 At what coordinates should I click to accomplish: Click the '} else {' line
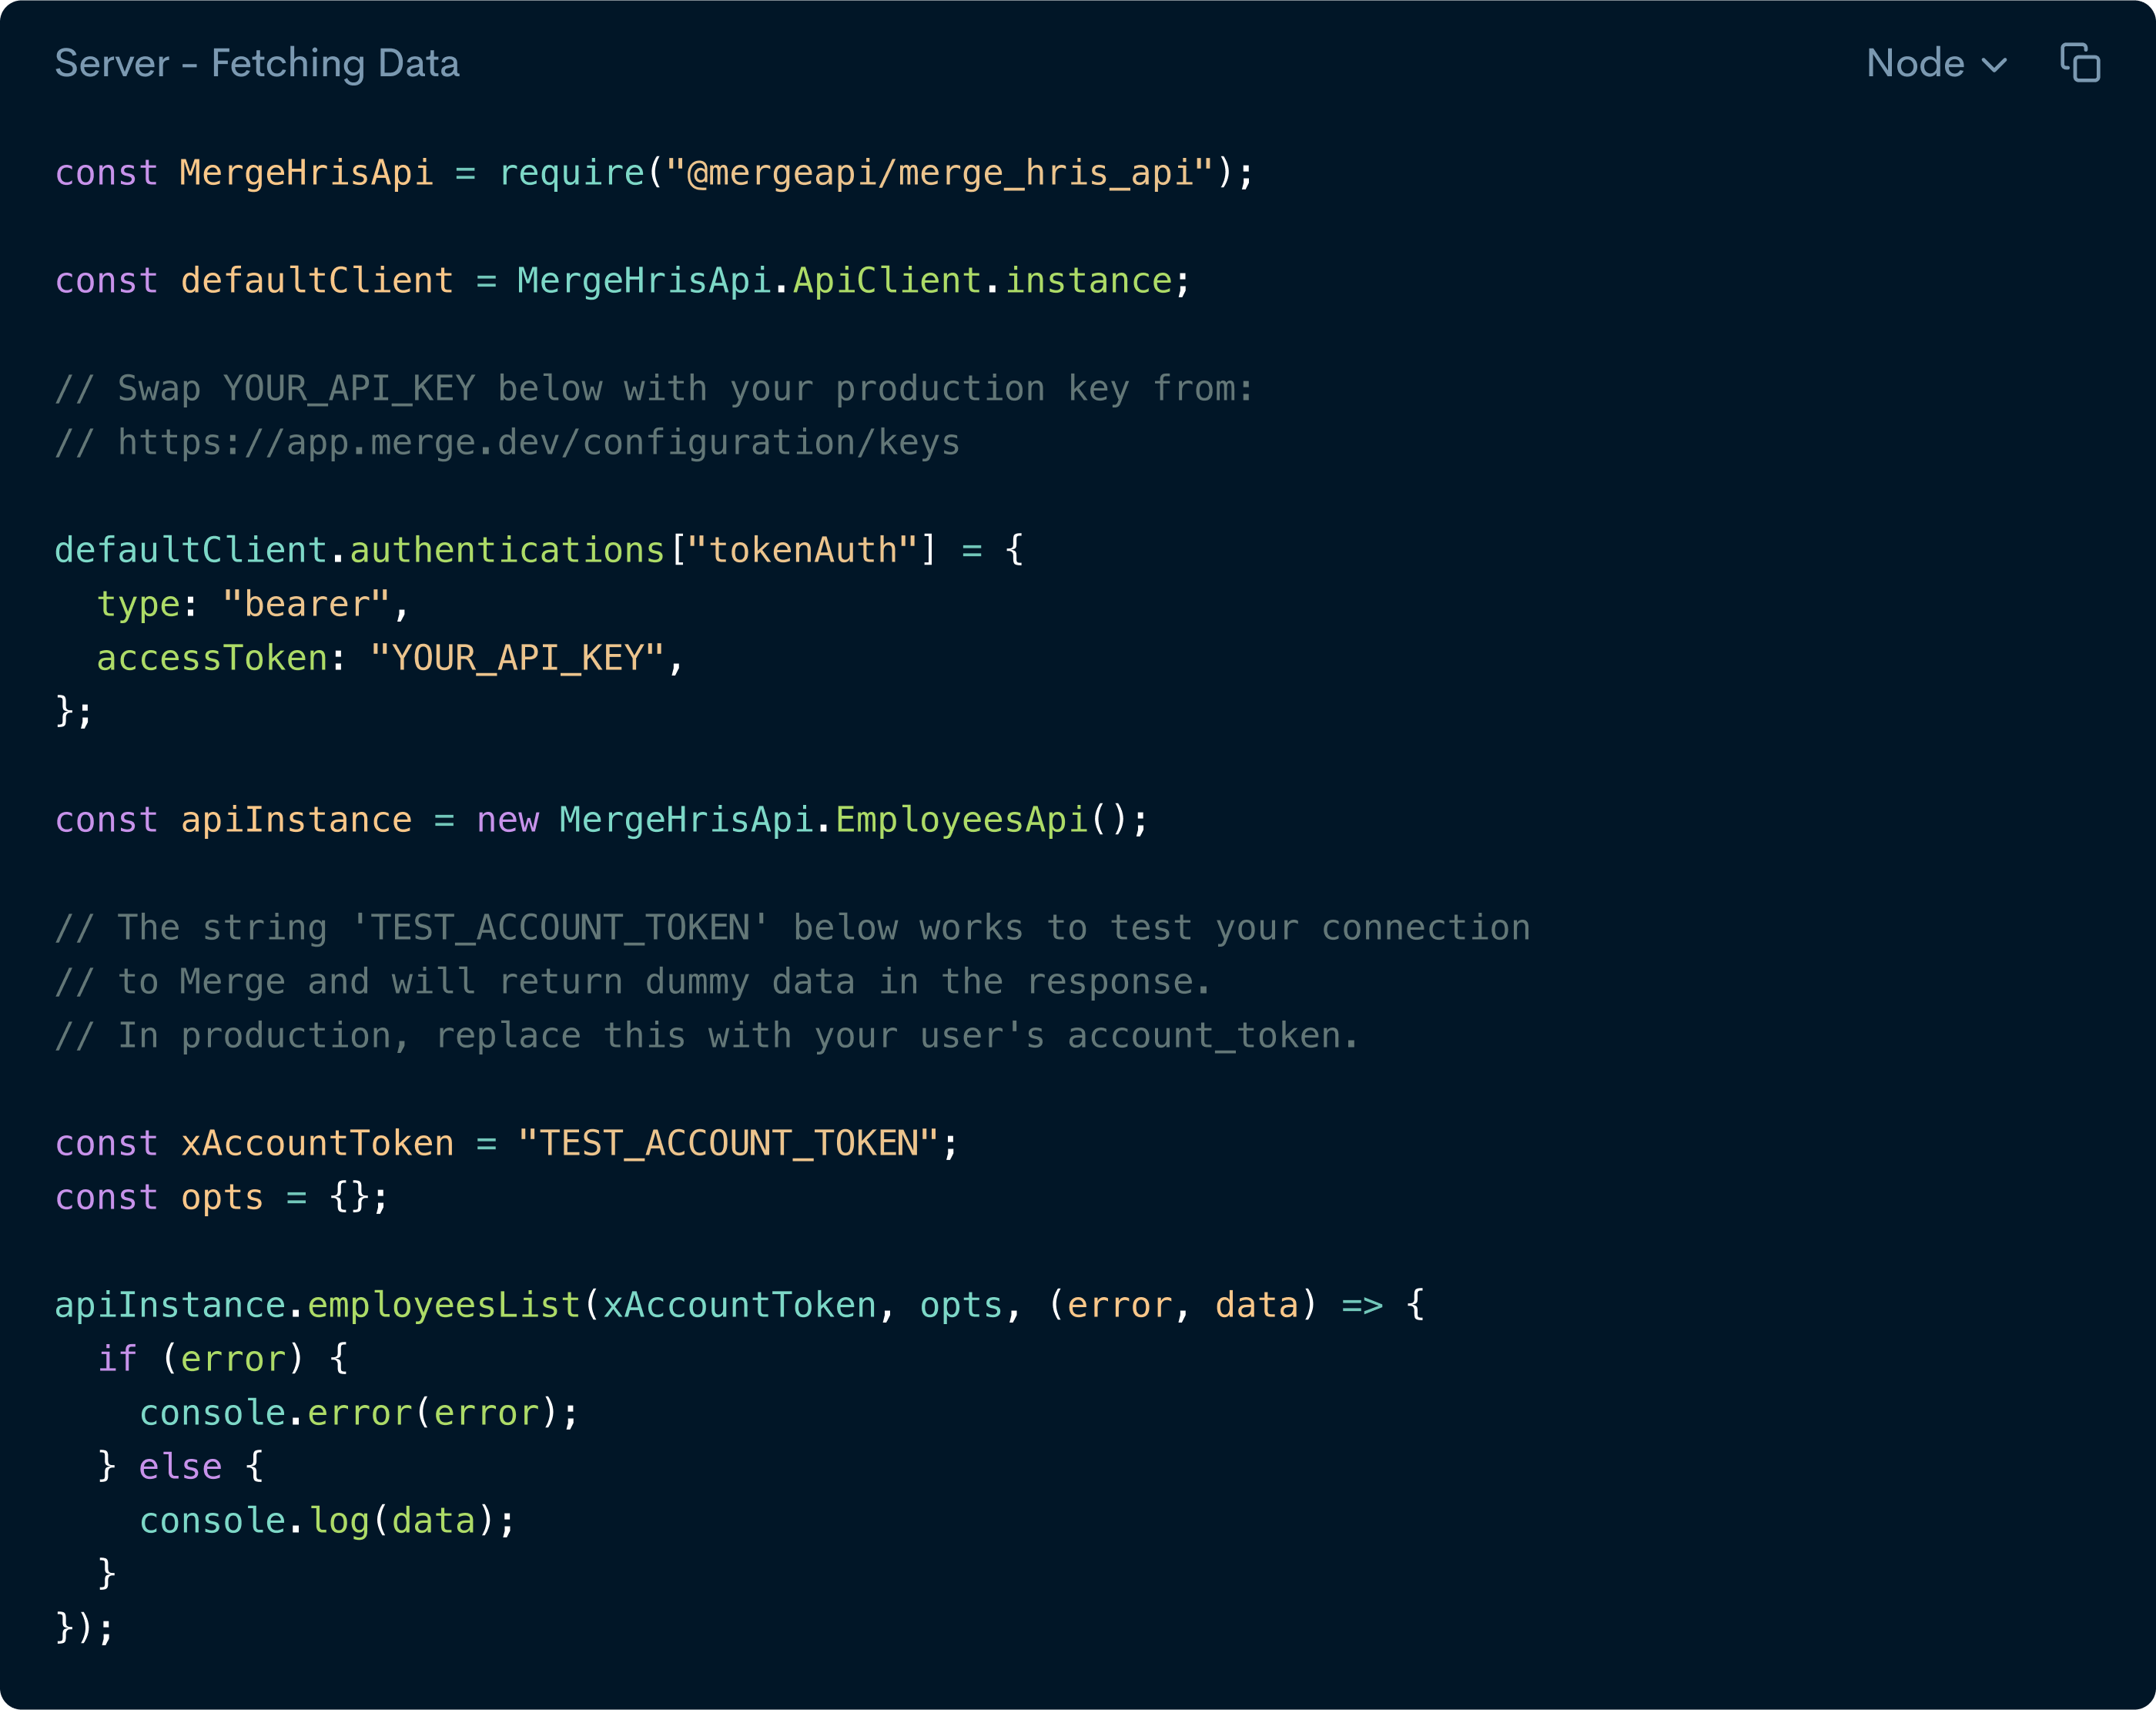point(181,1467)
